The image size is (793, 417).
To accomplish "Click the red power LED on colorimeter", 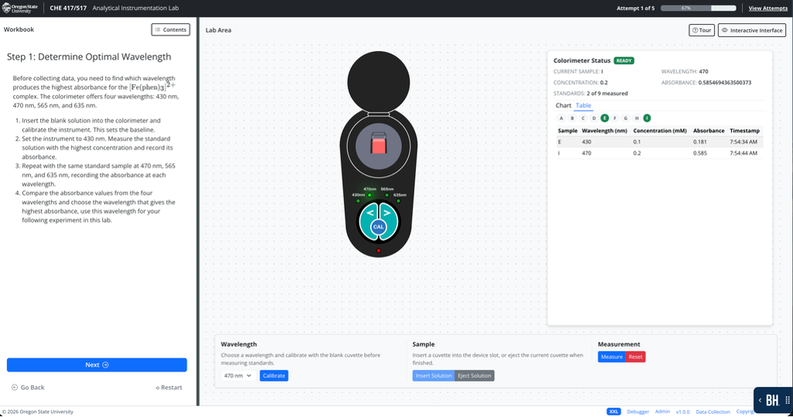I will click(x=379, y=251).
